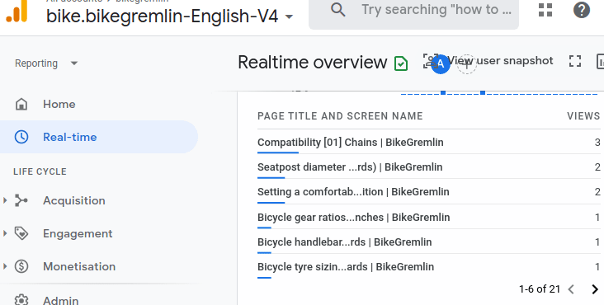Click the Engagement tag icon
This screenshot has width=604, height=305.
pos(21,233)
